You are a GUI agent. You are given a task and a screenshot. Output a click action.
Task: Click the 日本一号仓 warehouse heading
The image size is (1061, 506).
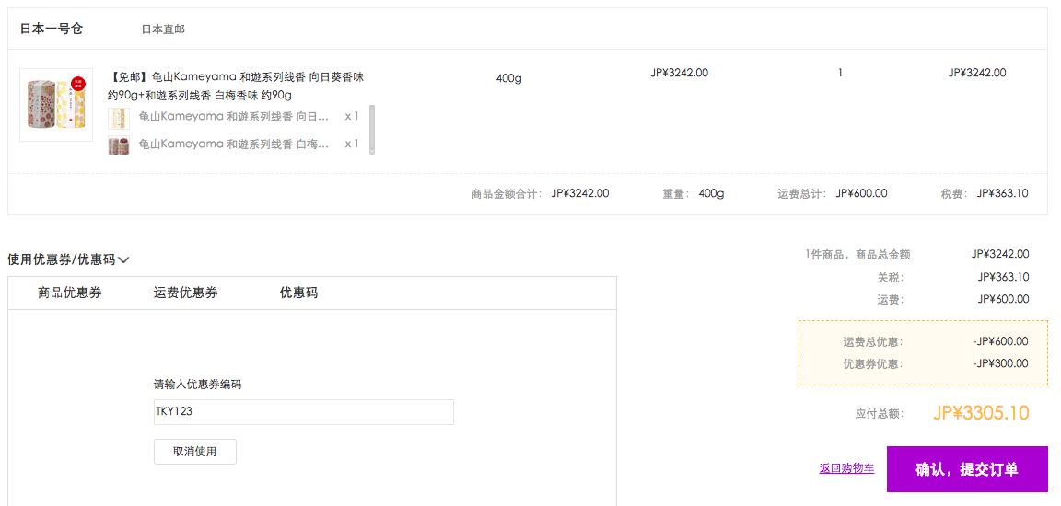[52, 29]
